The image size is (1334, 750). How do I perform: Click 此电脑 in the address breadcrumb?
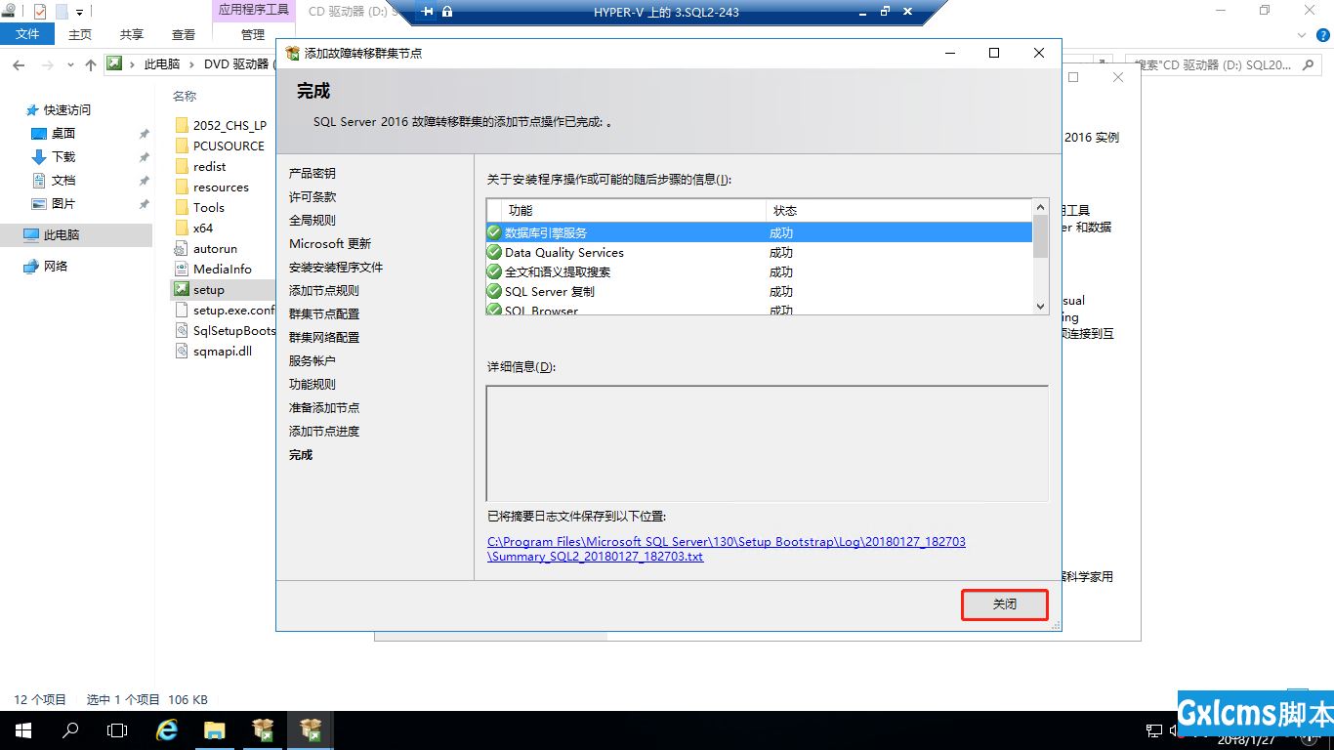[x=162, y=64]
